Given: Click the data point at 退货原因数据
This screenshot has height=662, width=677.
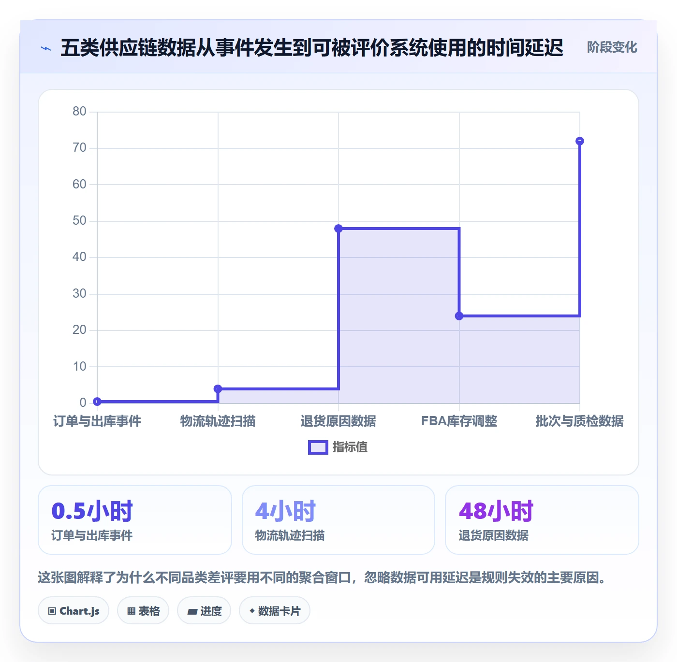Looking at the screenshot, I should pos(338,229).
